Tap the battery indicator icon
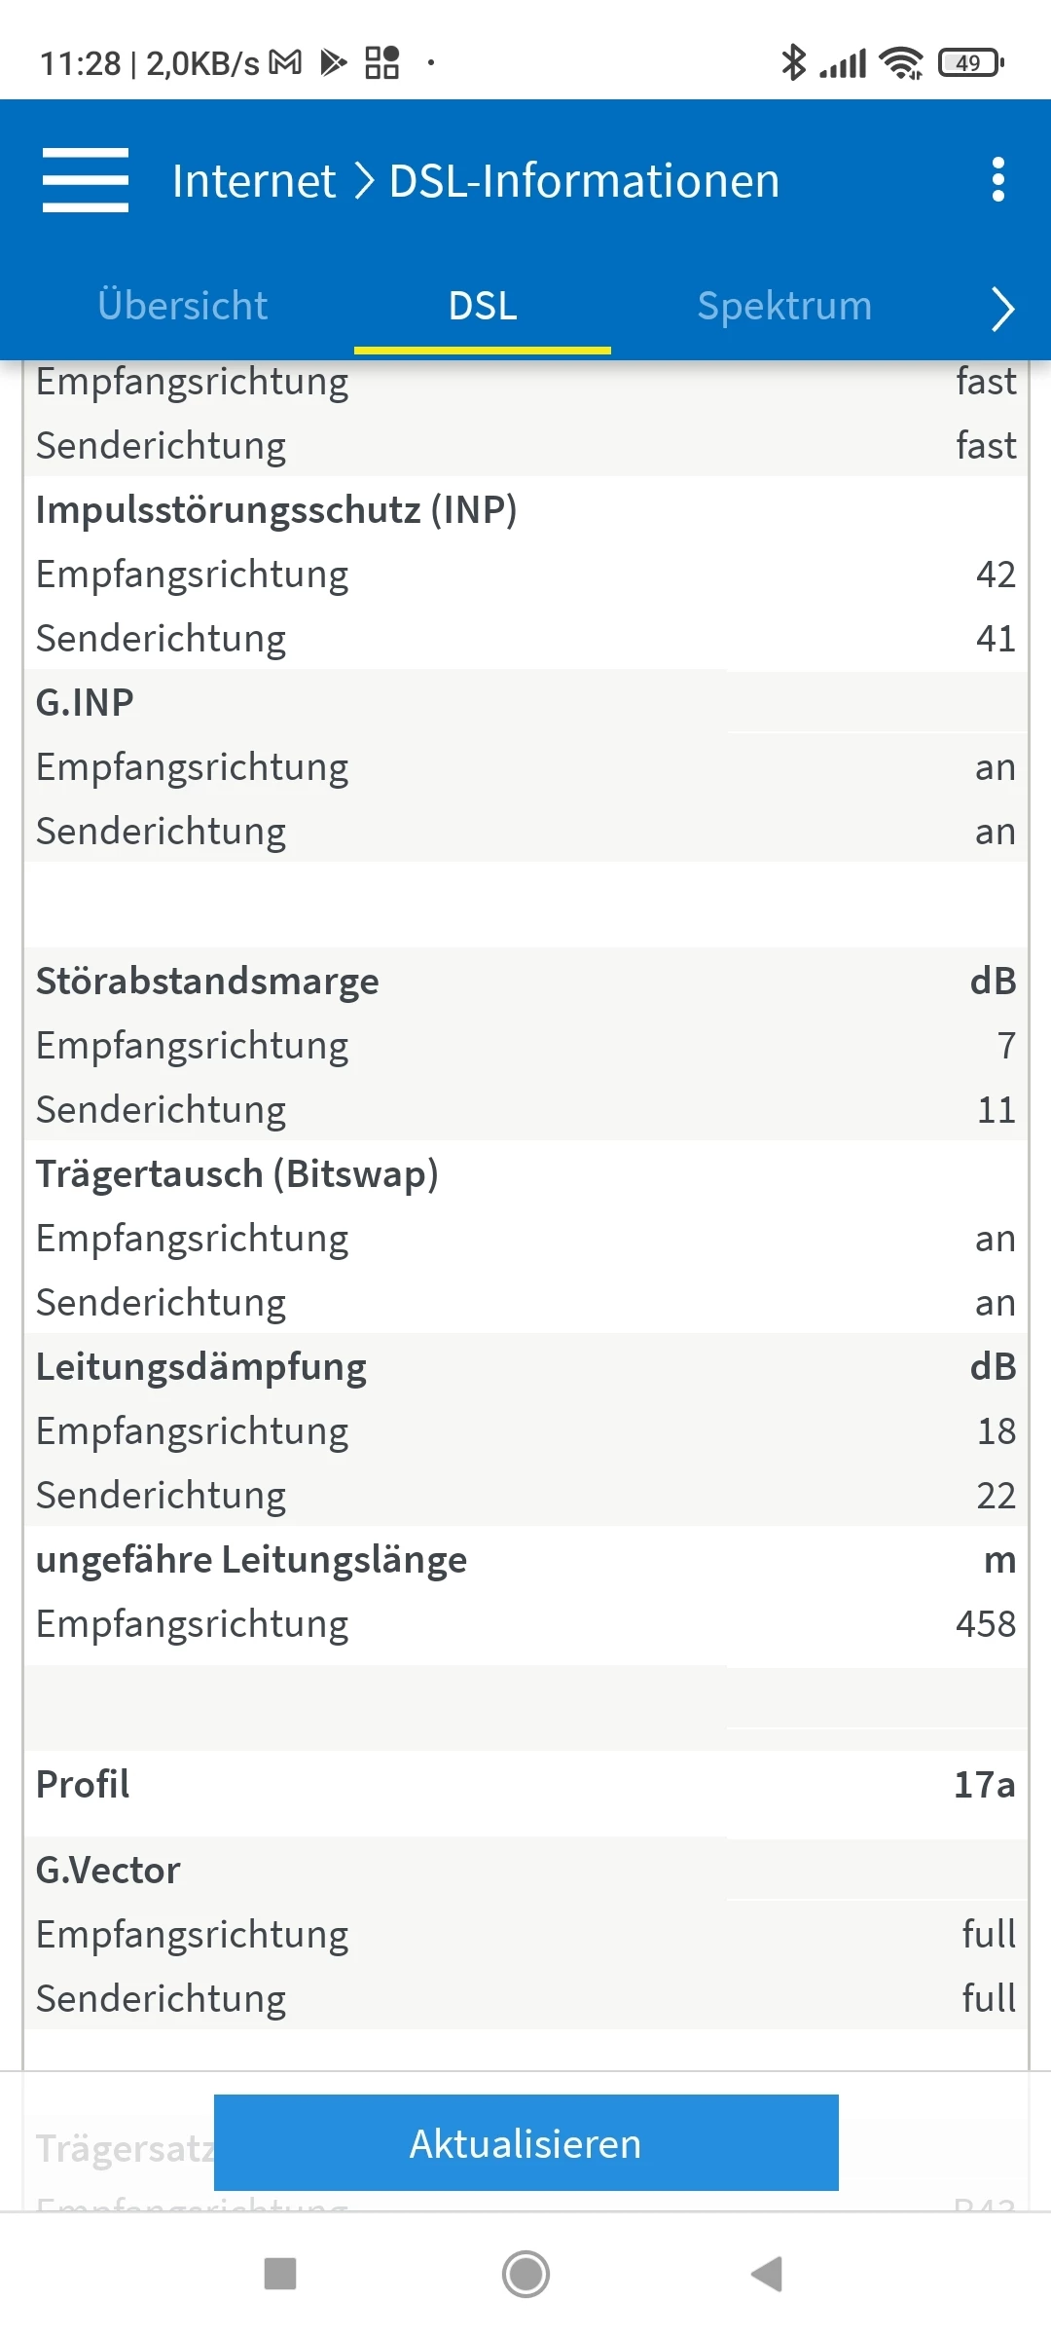1051x2337 pixels. pyautogui.click(x=970, y=63)
